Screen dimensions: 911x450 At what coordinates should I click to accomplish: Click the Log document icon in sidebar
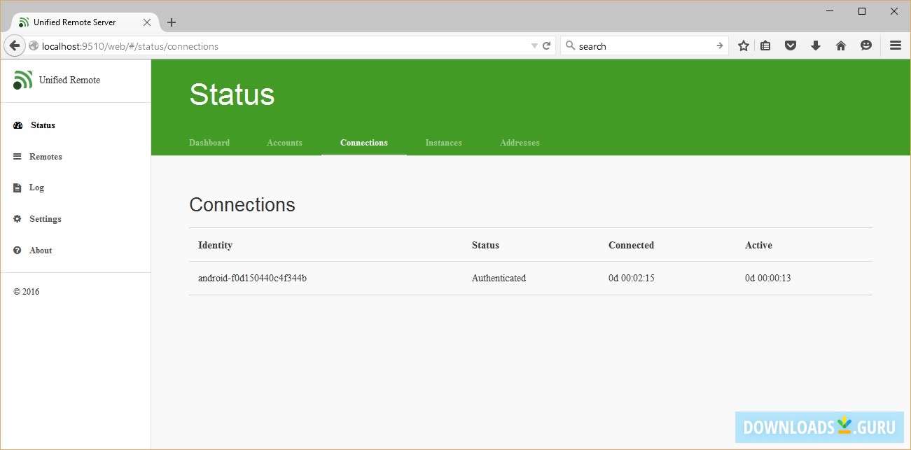coord(18,188)
